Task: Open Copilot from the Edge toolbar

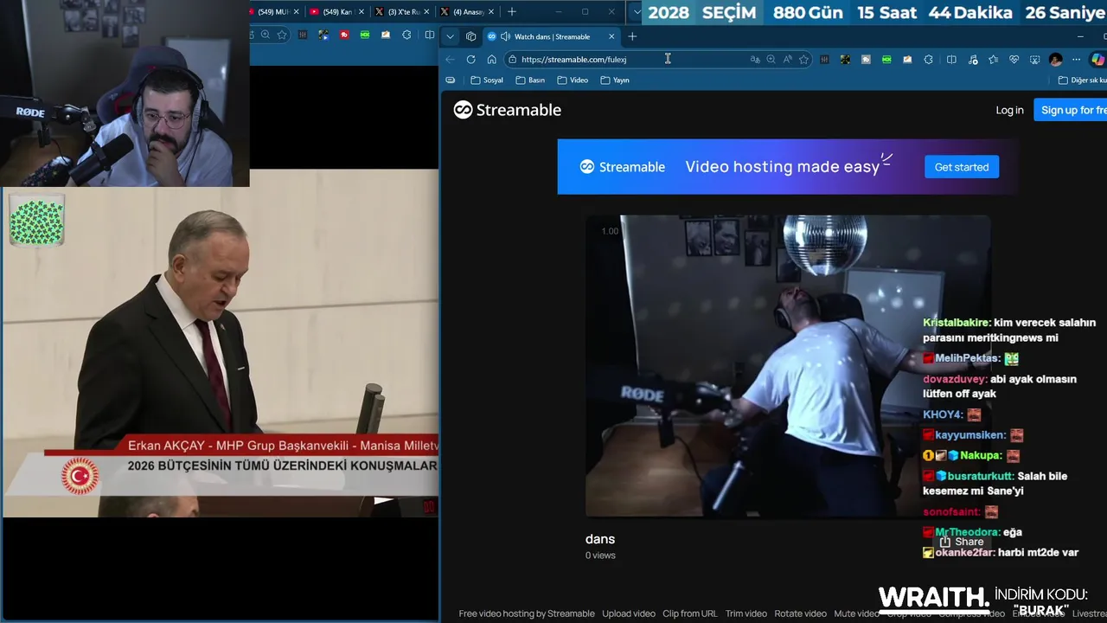Action: pyautogui.click(x=1097, y=60)
